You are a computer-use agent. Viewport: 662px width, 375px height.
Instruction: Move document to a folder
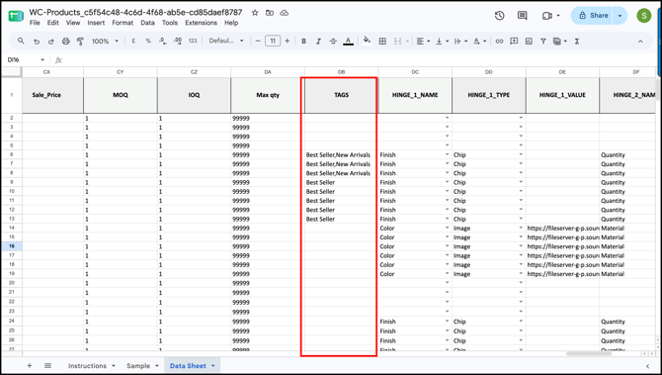[270, 13]
